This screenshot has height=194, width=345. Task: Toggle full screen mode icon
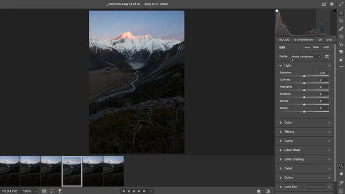coord(341,4)
